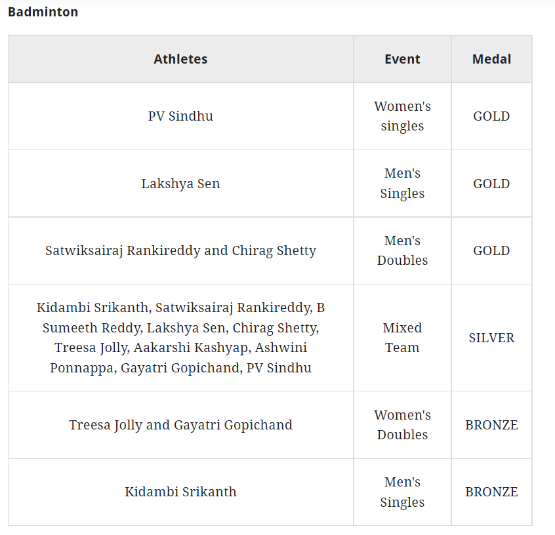Image resolution: width=555 pixels, height=535 pixels.
Task: Select the Kidambi Srikanth athlete cell
Action: pyautogui.click(x=180, y=492)
